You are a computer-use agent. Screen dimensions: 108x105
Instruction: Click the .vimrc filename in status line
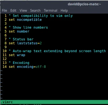click(7, 102)
